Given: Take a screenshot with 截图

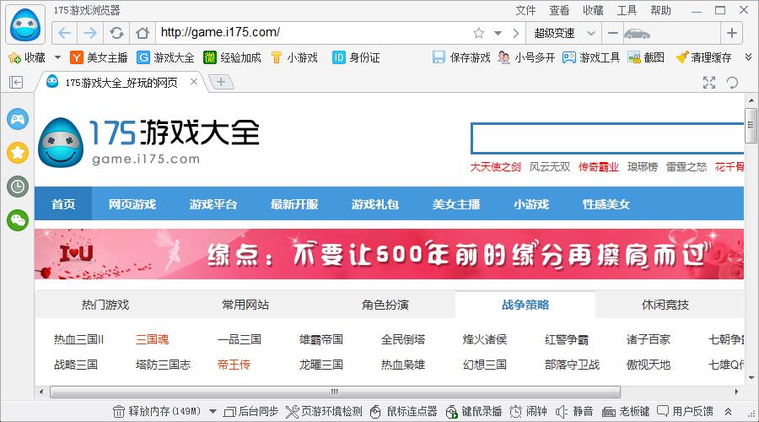Looking at the screenshot, I should click(x=646, y=57).
